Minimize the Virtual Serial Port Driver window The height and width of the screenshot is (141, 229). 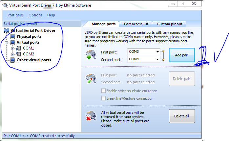click(173, 4)
